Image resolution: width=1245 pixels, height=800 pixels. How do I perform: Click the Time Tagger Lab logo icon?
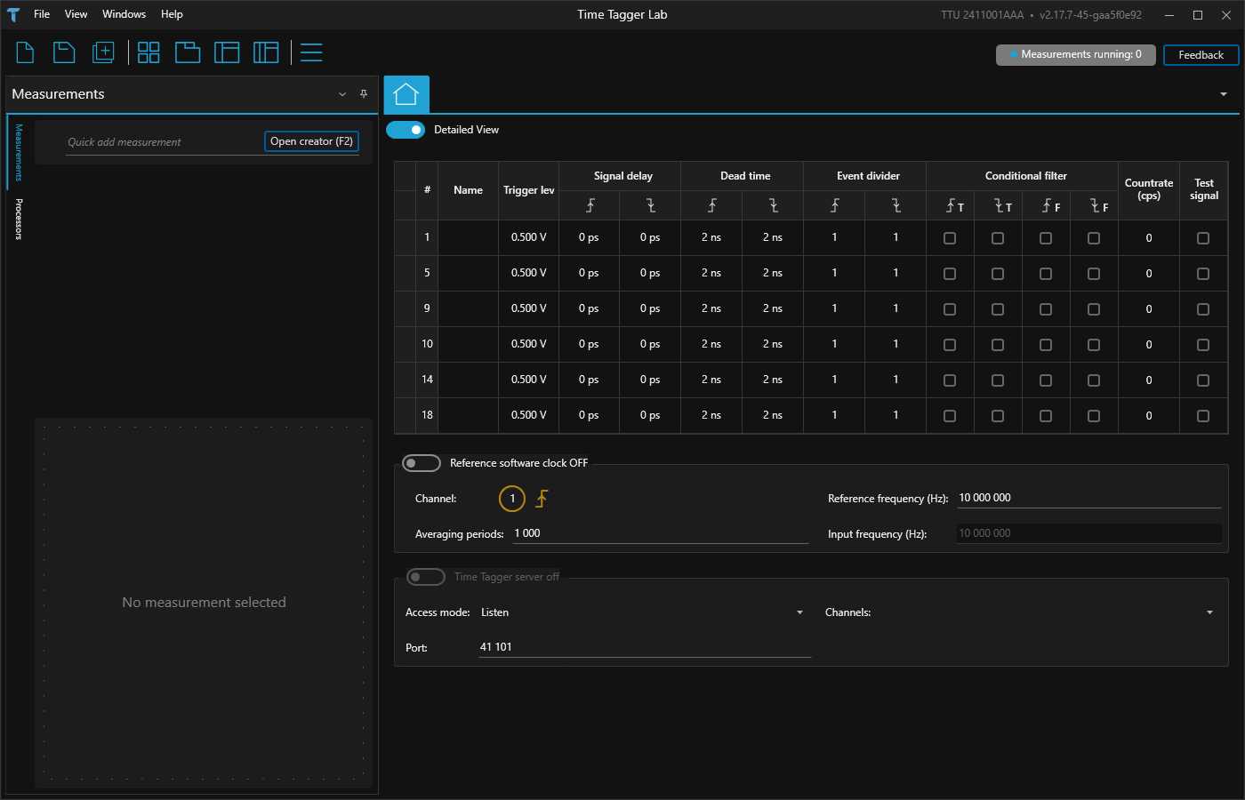(13, 14)
